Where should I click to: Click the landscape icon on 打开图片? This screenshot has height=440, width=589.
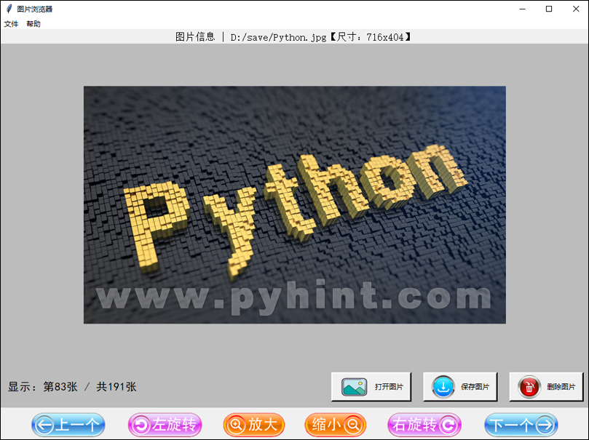(355, 387)
